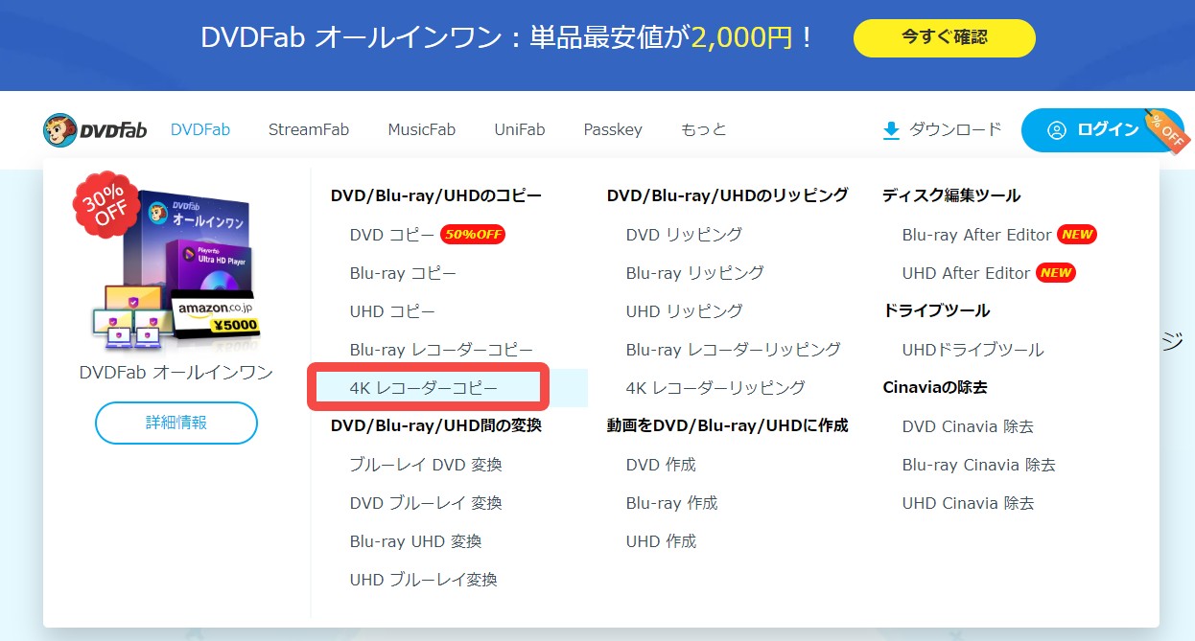Open Blu-ray After Editor
Screen dimensions: 1195x641
[x=976, y=235]
